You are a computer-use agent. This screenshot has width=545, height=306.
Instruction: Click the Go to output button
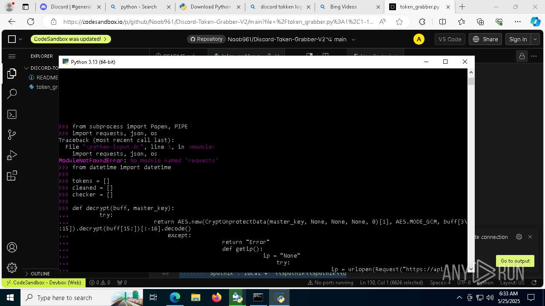[x=515, y=261]
